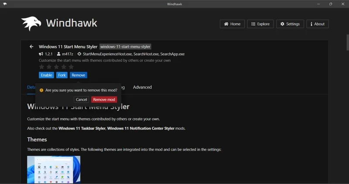Click the blue Remove button

click(x=79, y=75)
